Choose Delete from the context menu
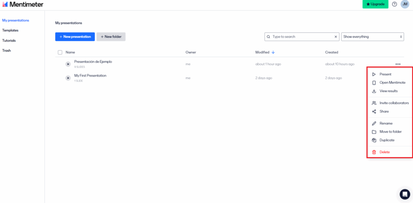The height and width of the screenshot is (203, 413). (384, 152)
